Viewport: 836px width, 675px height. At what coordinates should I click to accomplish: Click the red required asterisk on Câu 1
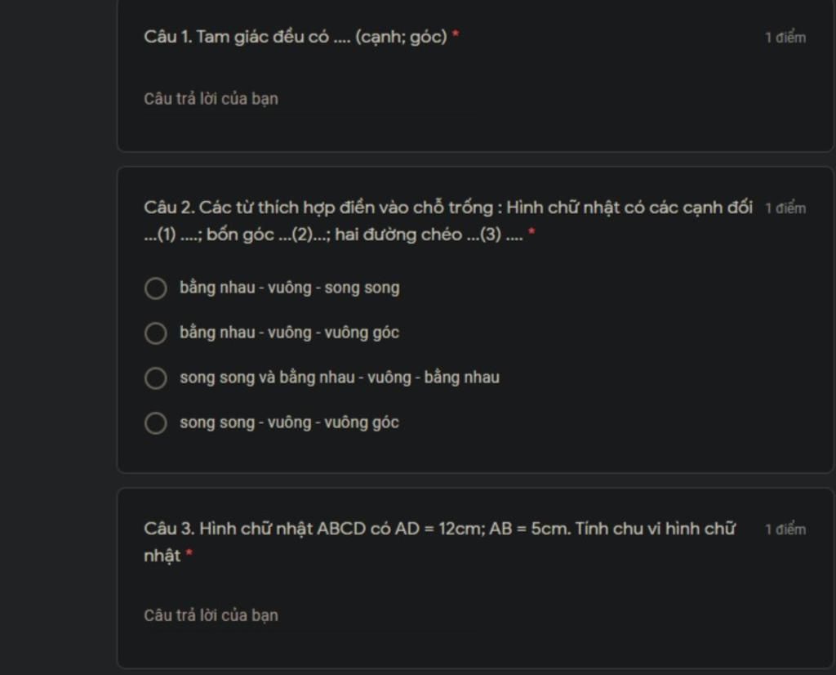click(x=456, y=34)
